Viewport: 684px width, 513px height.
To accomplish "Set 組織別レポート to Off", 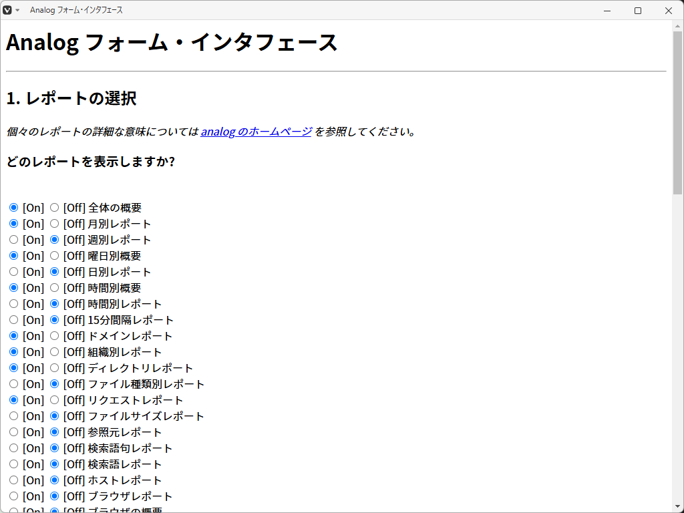I will tap(54, 352).
